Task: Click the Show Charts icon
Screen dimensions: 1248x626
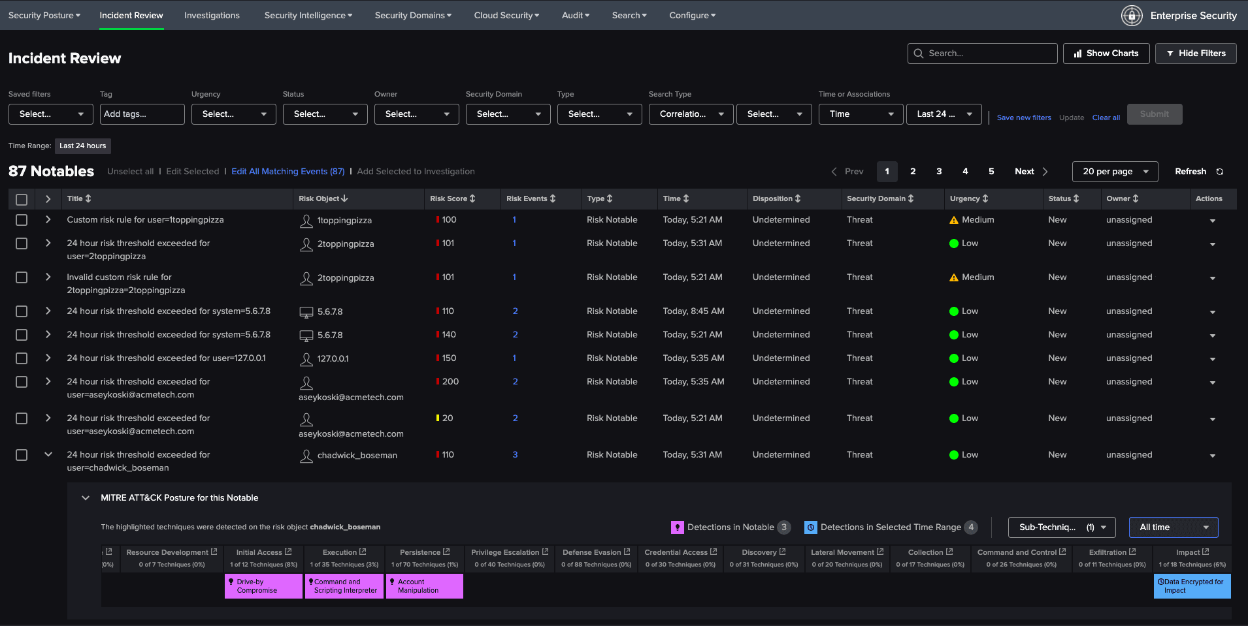Action: [1077, 53]
